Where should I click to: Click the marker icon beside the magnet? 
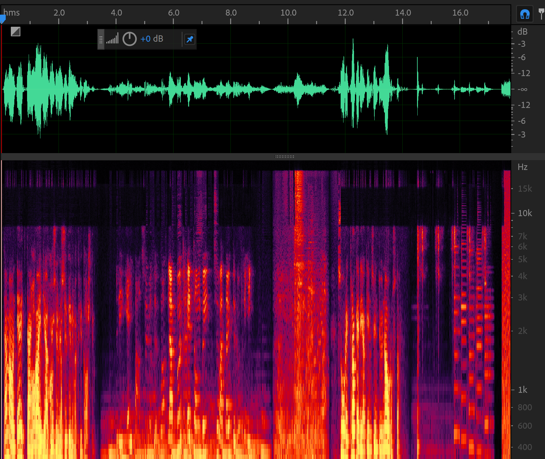point(541,14)
